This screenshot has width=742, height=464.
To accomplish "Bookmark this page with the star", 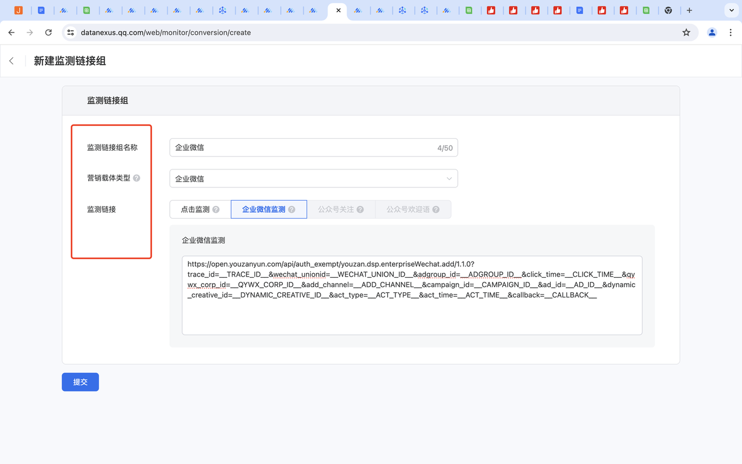I will click(x=686, y=32).
